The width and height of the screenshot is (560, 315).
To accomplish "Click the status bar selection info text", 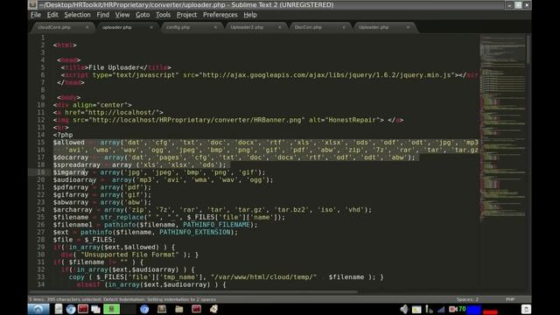I will (x=122, y=299).
